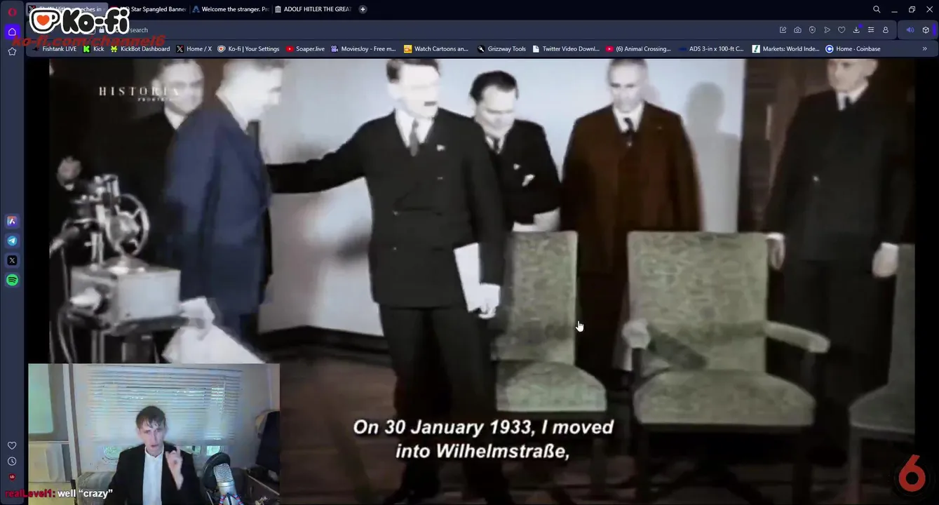Click the video playing in browser
This screenshot has width=939, height=505.
pyautogui.click(x=482, y=281)
